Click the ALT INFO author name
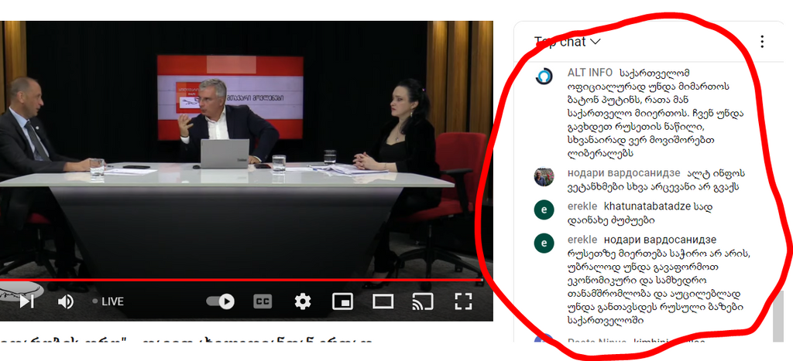Screen dimensions: 793x361 (589, 73)
